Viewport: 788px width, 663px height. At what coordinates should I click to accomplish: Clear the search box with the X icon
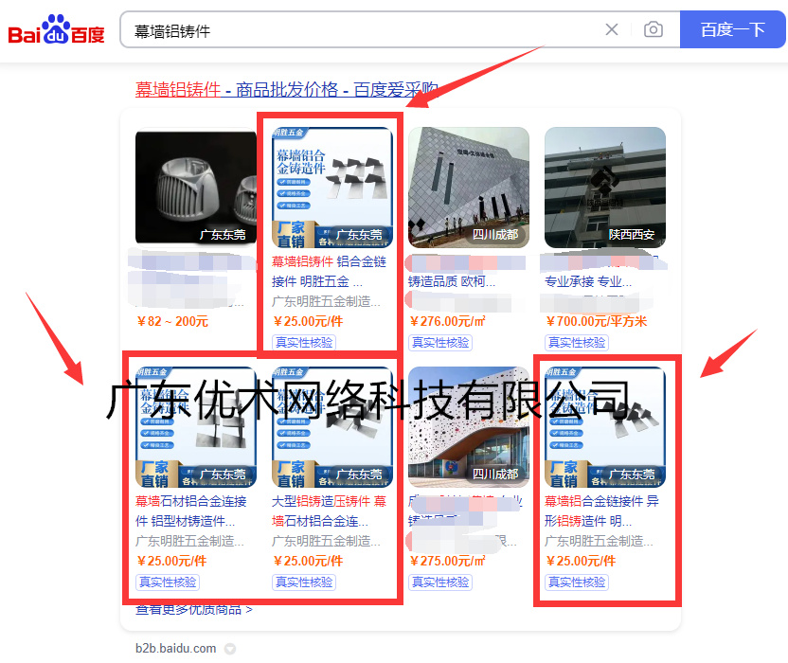pyautogui.click(x=612, y=29)
